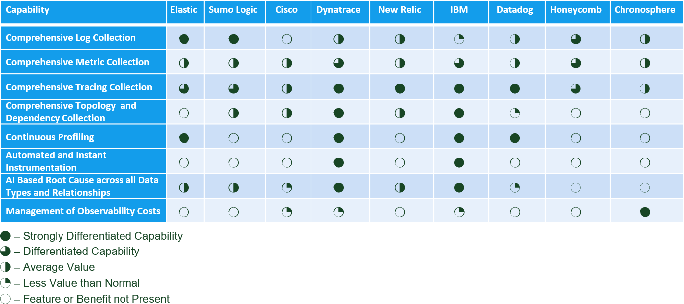Click the Average Value legend text
This screenshot has width=684, height=304.
click(x=59, y=267)
